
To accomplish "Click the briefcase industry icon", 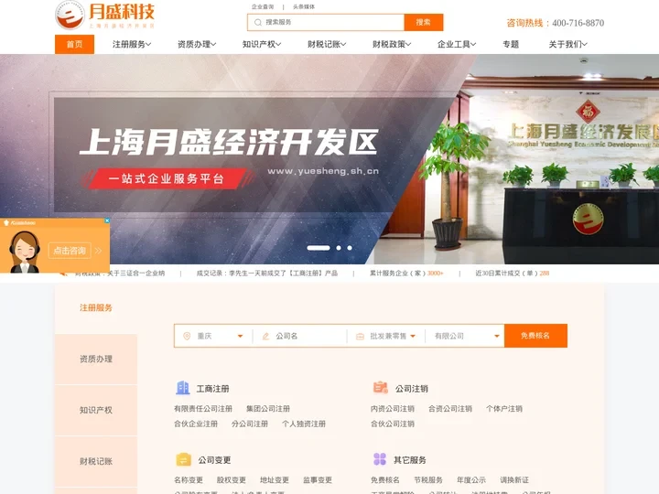I will point(360,336).
